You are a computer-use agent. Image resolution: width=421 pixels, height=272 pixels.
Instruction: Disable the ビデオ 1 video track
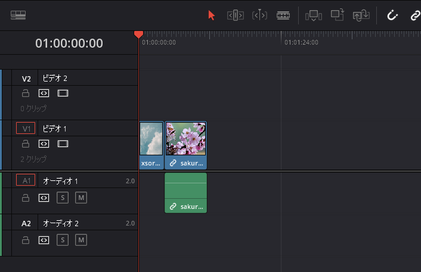[63, 143]
